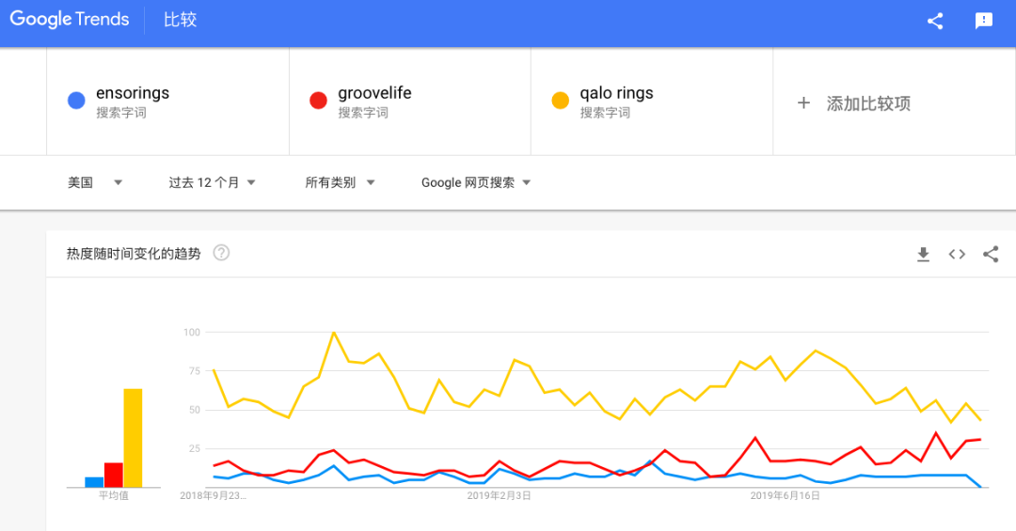Viewport: 1016px width, 531px height.
Task: Open help icon next to 热度随时间变化的趋势
Action: (x=222, y=253)
